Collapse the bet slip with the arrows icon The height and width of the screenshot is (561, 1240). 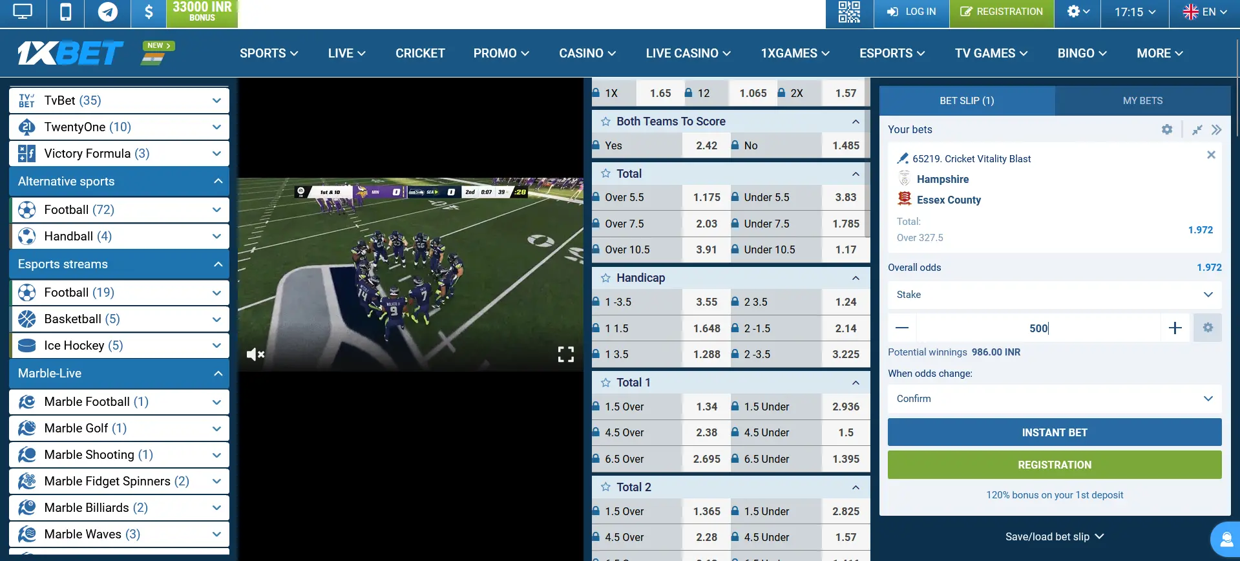[1197, 129]
